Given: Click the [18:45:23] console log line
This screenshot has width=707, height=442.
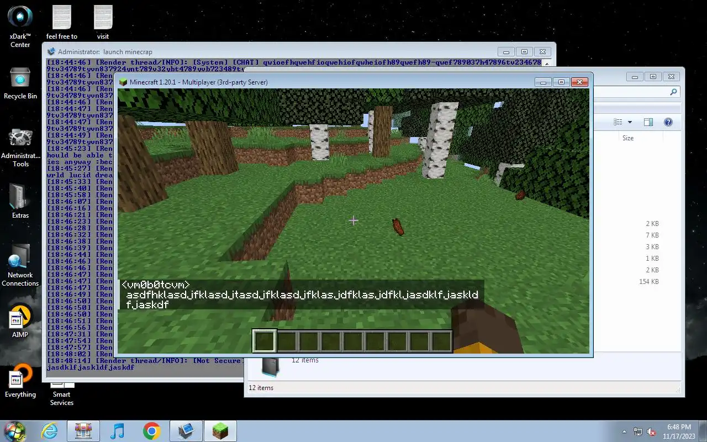Looking at the screenshot, I should coord(80,149).
